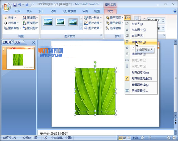Viewport: 178px width, 141px height.
Task: Click the 重设图片 reset picture icon
Action: (x=24, y=28)
